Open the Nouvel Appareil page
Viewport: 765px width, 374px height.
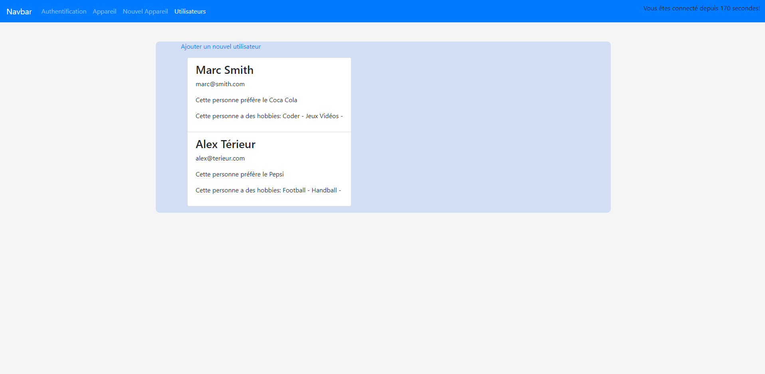145,12
